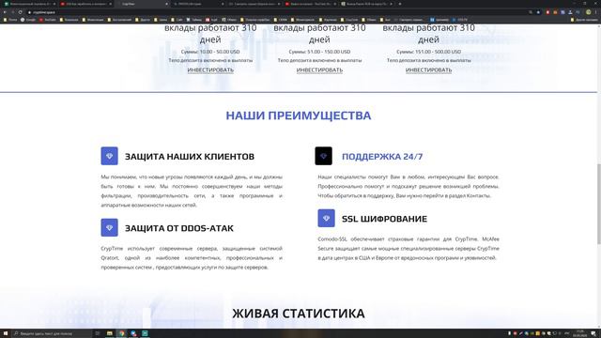Open the browser profile avatar
Screen dimensions: 601x338
click(589, 12)
